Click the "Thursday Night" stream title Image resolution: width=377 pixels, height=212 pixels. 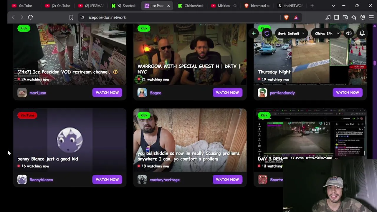point(274,72)
